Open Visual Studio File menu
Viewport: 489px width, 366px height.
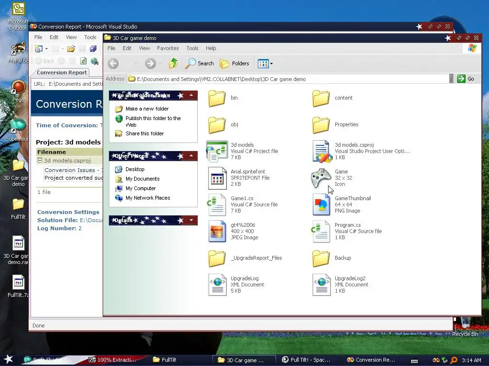38,37
